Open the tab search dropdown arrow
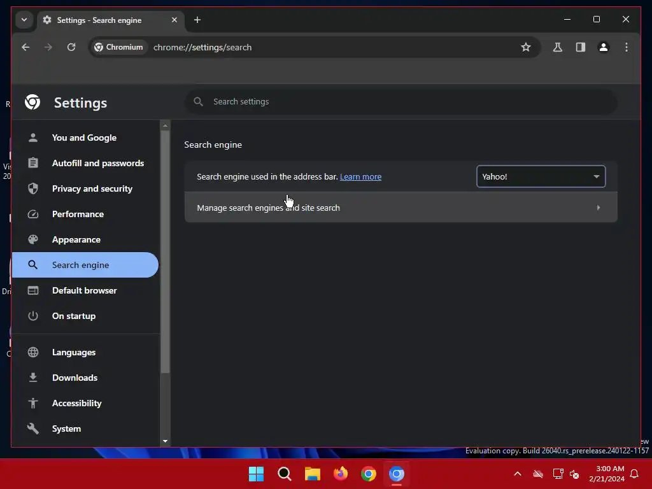 click(x=24, y=20)
